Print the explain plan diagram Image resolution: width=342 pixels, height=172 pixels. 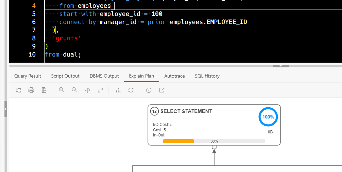(31, 90)
